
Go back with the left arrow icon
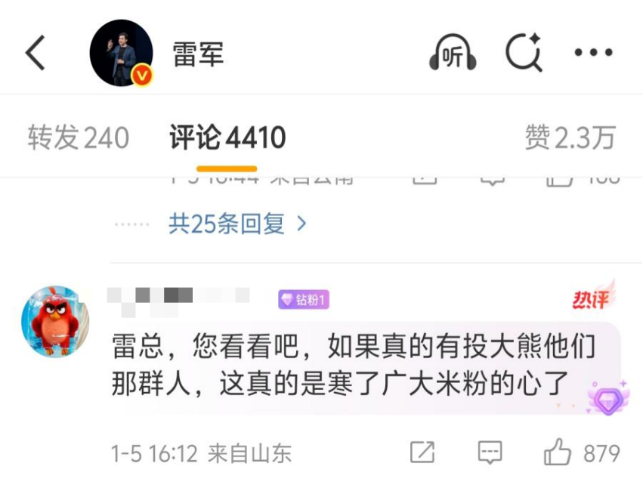35,52
